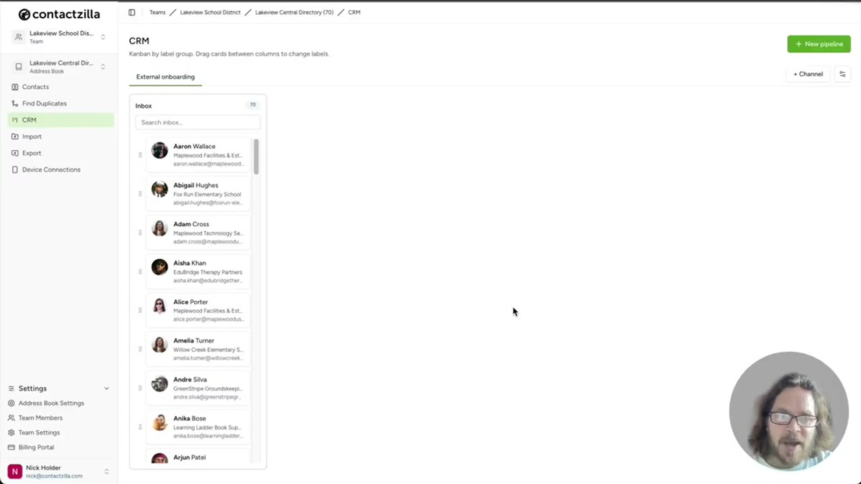Open the Arjun Patel contact card
The width and height of the screenshot is (861, 484).
click(198, 457)
